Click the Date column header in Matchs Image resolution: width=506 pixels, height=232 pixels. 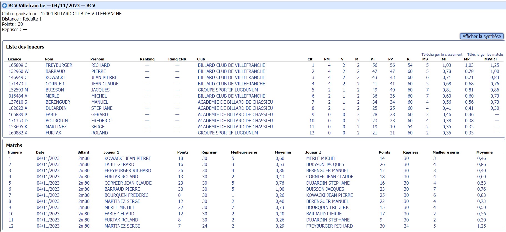[40, 152]
